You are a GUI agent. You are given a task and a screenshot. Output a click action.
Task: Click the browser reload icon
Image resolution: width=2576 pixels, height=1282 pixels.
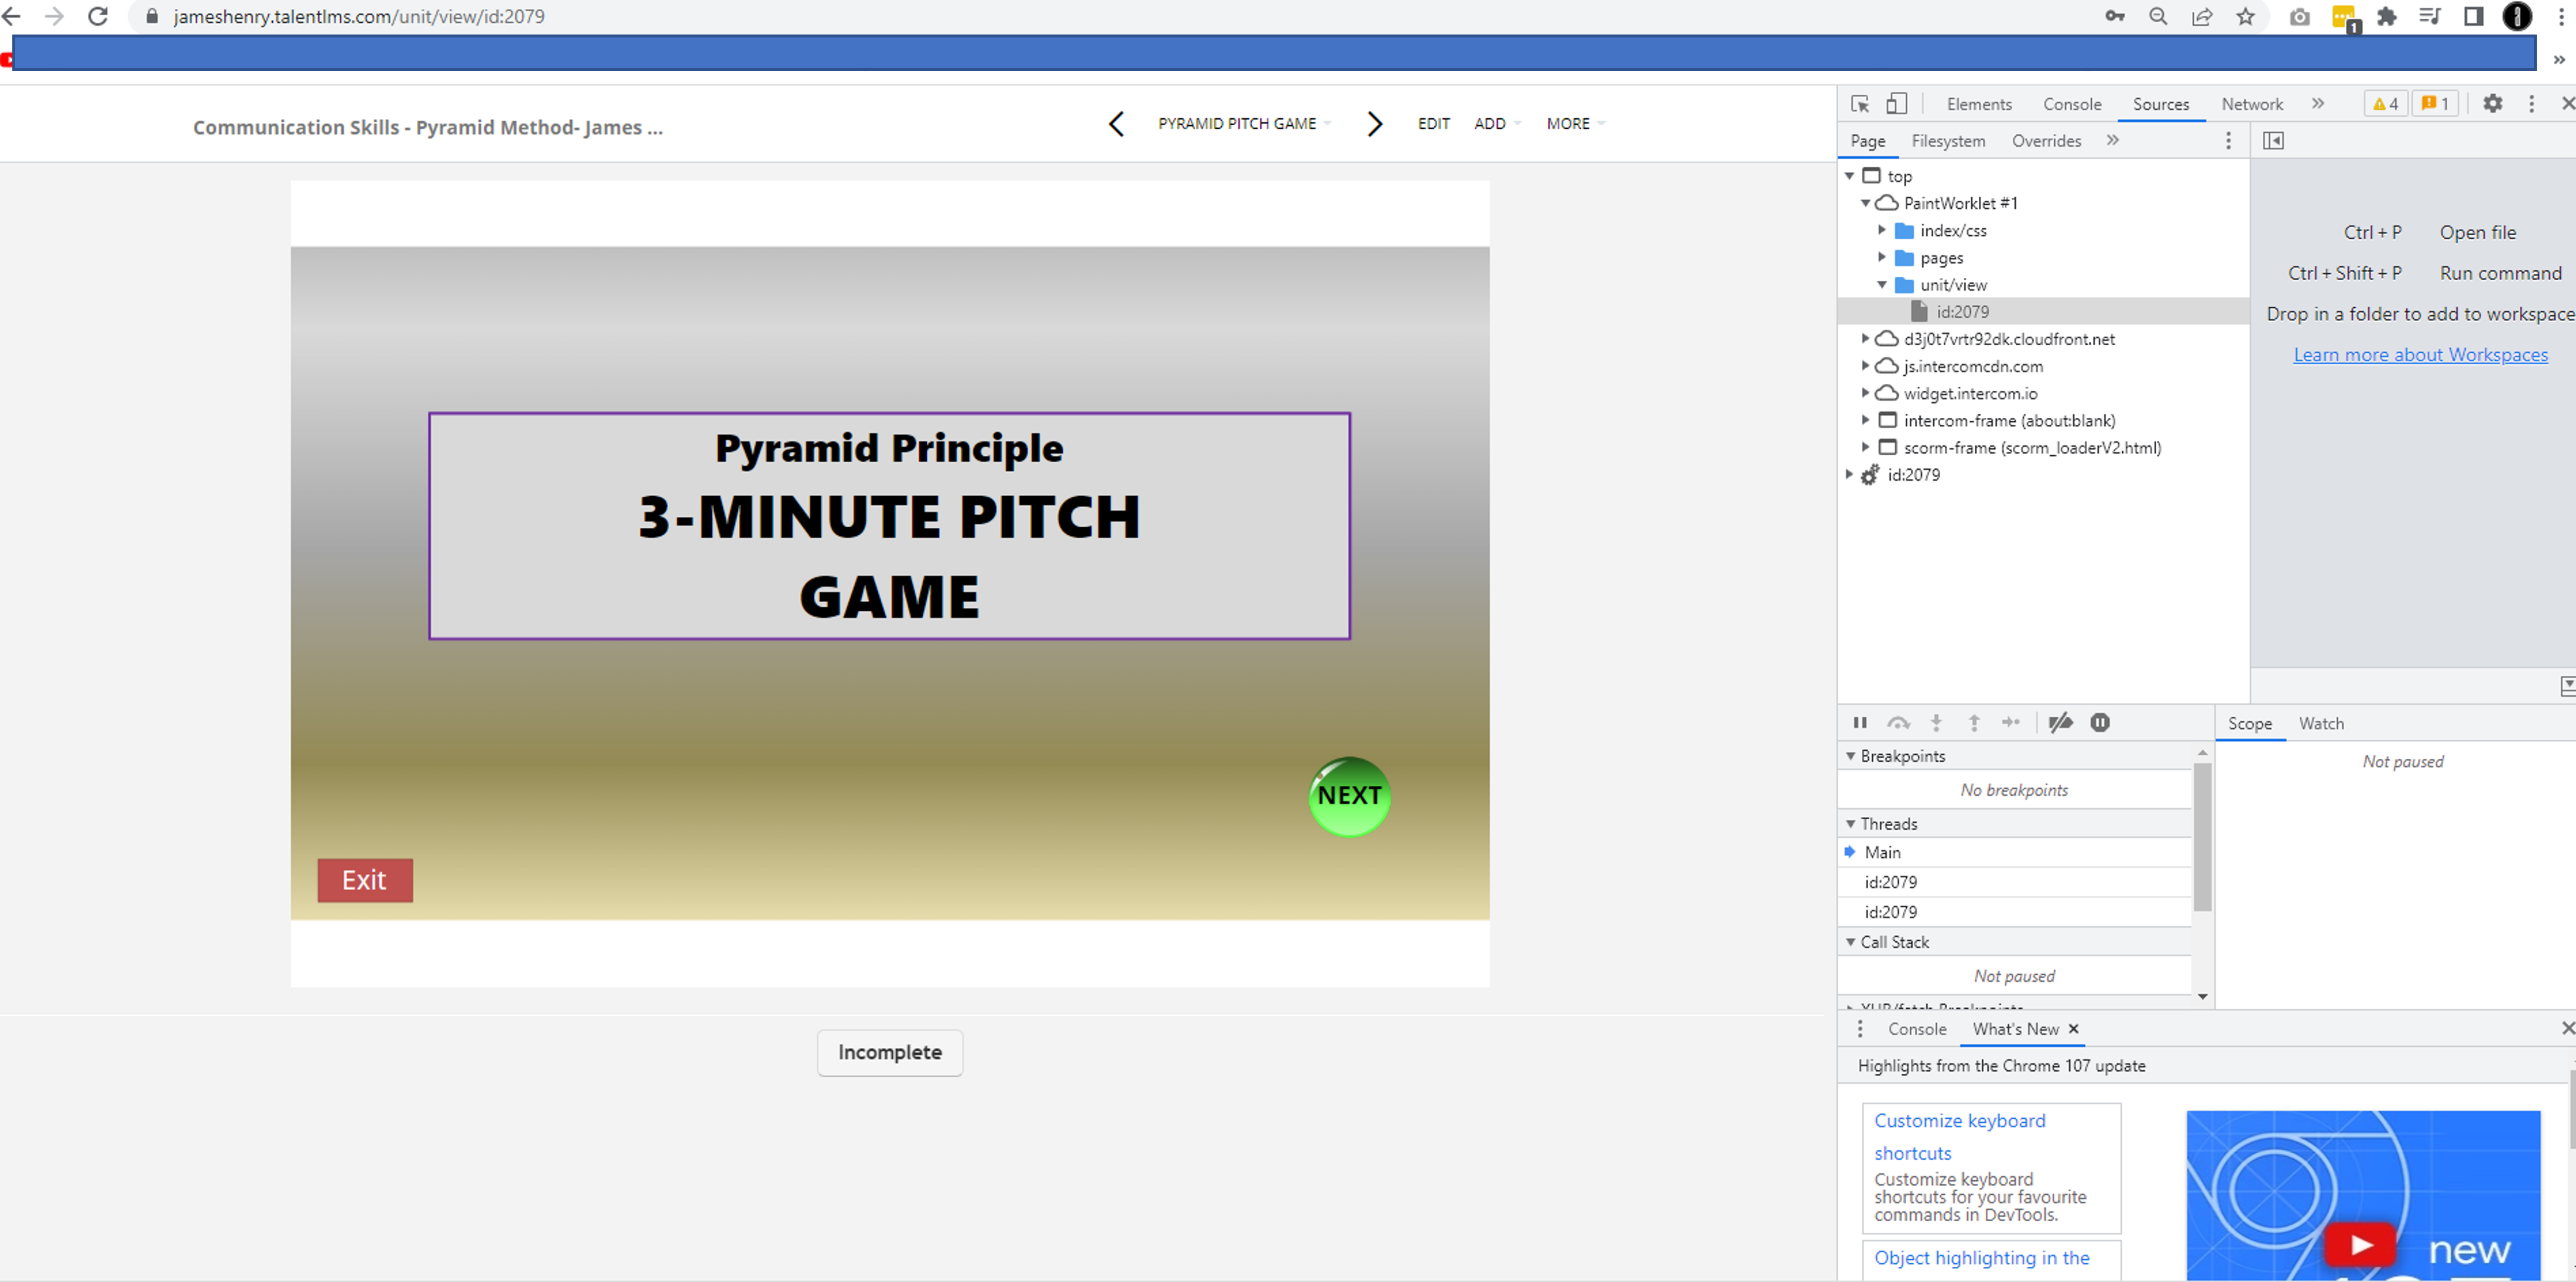98,17
